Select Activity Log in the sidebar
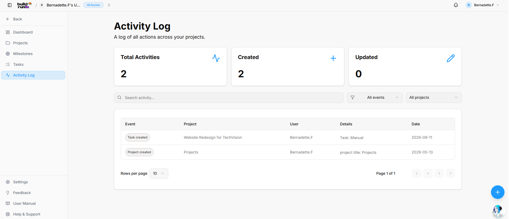 [33, 75]
